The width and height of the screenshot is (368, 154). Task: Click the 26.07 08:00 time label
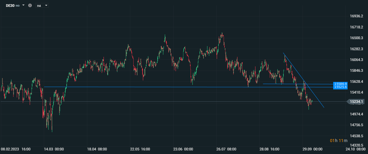[226, 149]
